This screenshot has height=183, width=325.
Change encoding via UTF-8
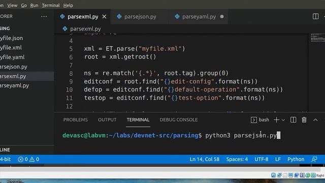pyautogui.click(x=262, y=159)
